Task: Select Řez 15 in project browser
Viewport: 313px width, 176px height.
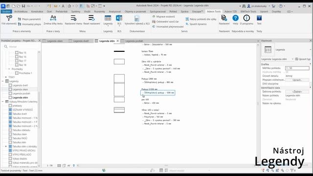Action: [x=22, y=53]
